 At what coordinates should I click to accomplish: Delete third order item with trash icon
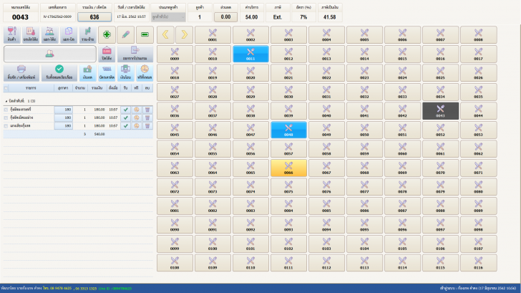147,126
